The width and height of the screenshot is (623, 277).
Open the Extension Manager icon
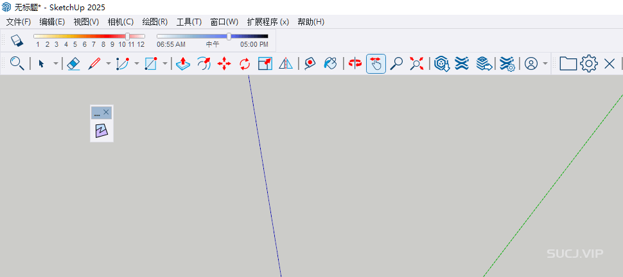507,63
